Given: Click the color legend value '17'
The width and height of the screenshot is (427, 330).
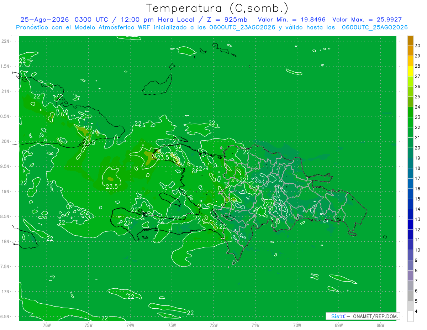Looking at the screenshot, I should click(x=418, y=178).
